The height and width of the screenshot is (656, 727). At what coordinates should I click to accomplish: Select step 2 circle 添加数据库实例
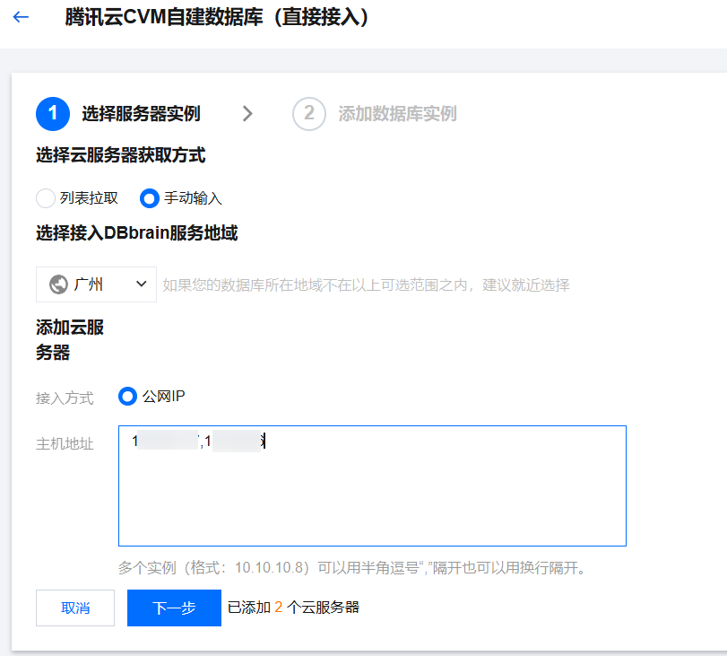pos(308,114)
